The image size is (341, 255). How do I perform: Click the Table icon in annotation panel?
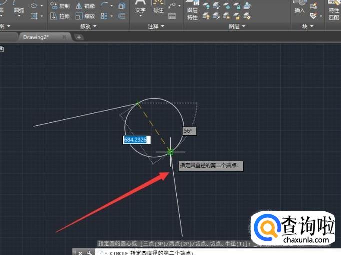tap(172, 16)
